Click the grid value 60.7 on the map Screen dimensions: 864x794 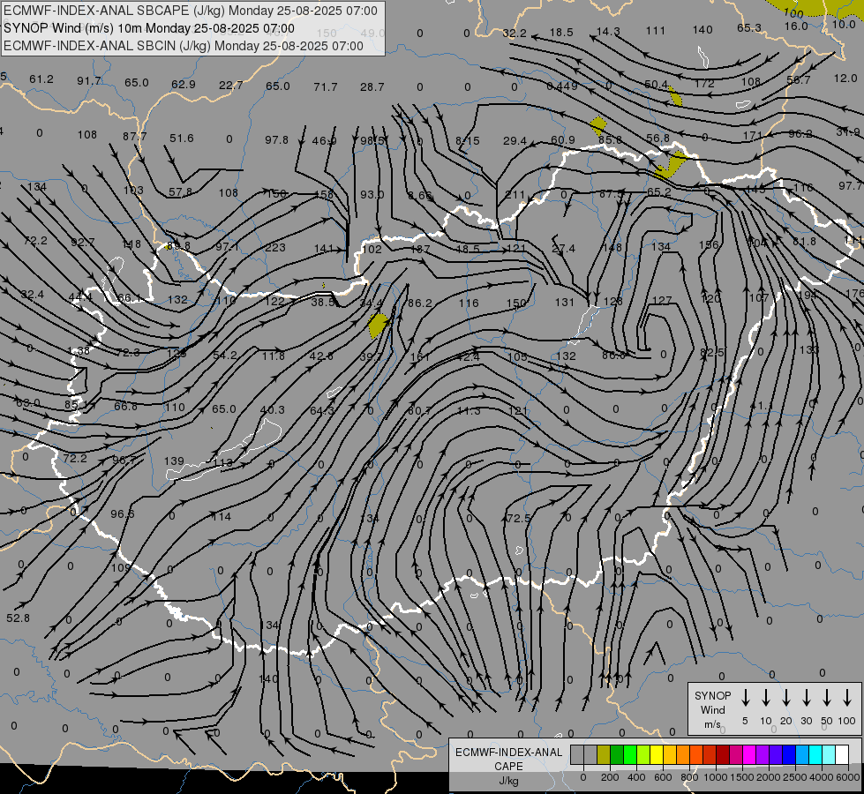[420, 411]
